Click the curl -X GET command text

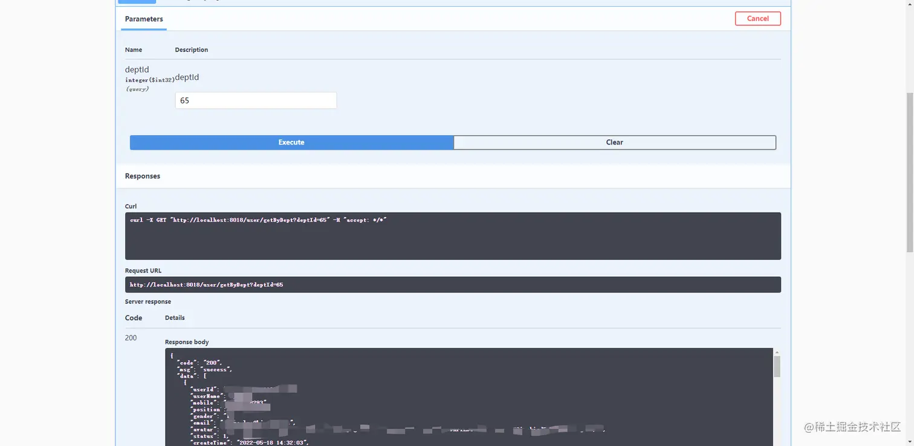pos(258,220)
